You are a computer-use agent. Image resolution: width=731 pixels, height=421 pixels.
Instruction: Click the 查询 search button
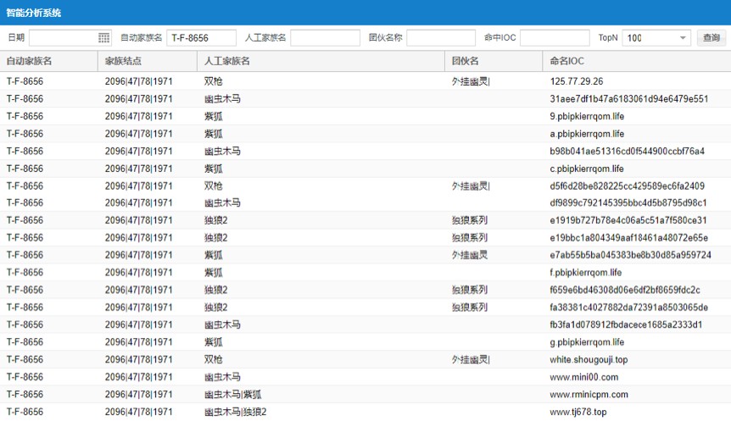coord(711,38)
